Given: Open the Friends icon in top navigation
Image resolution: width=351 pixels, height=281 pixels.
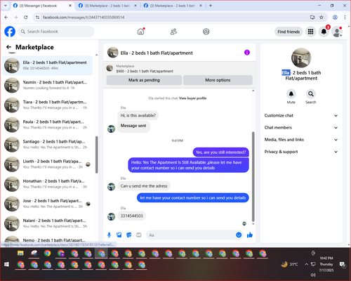Looking at the screenshot, I should (173, 32).
